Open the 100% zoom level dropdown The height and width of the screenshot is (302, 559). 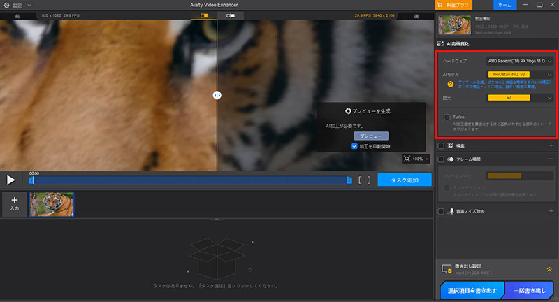click(421, 159)
